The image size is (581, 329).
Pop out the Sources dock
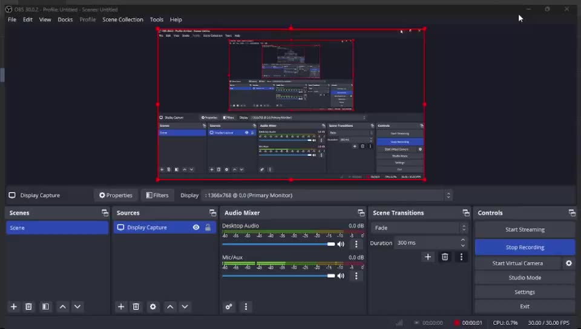click(212, 213)
